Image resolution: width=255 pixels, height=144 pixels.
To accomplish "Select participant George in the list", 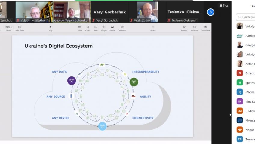I will click(x=246, y=45).
